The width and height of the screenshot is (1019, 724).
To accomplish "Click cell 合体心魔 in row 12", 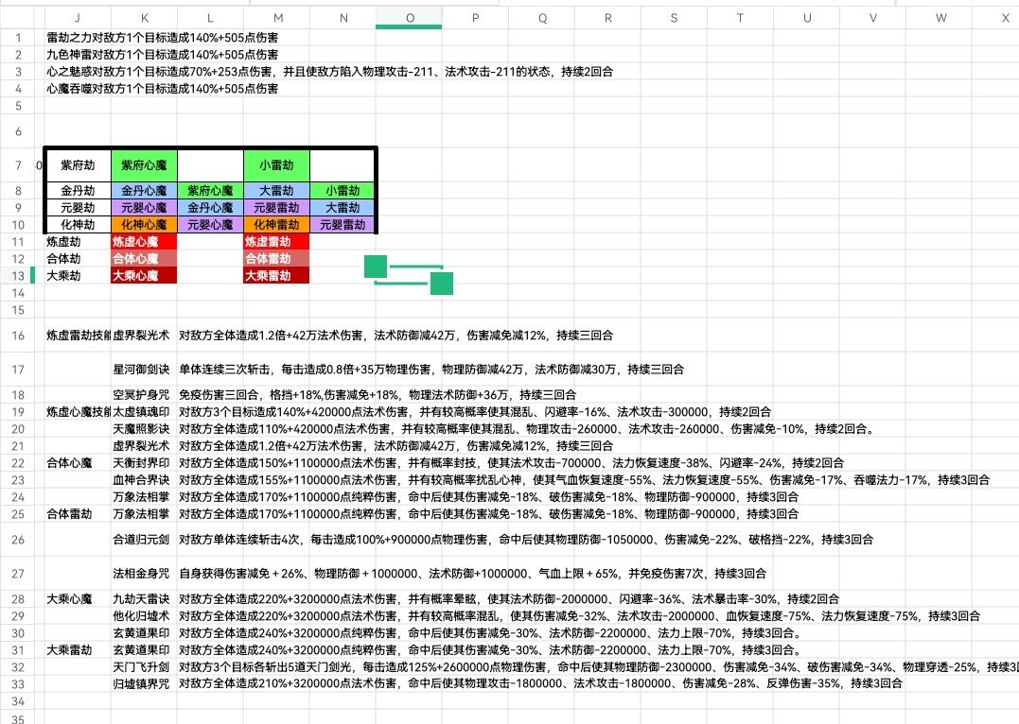I will tap(144, 258).
